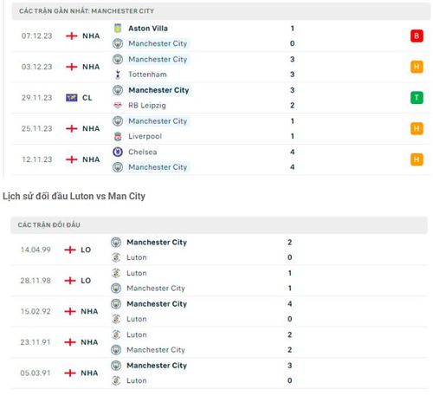Click the 'Các trận gần nhất: Manchester City' header

[221, 11]
